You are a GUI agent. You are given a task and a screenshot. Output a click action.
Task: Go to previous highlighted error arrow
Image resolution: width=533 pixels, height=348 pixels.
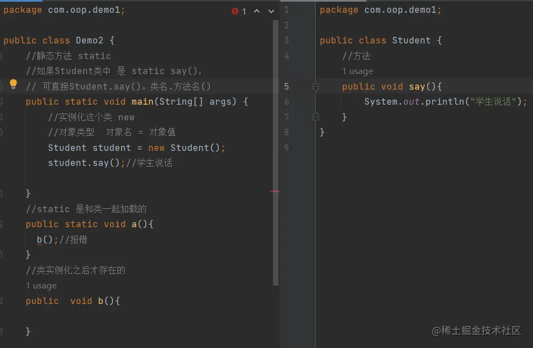[x=257, y=11]
